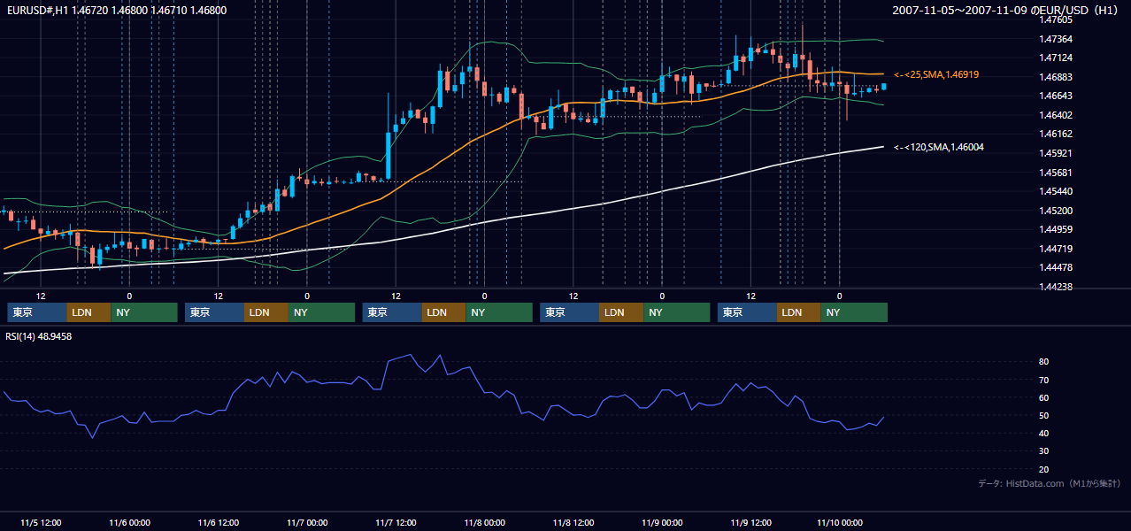Click the 11/9 12:00 time axis label
1131x531 pixels.
pyautogui.click(x=751, y=522)
